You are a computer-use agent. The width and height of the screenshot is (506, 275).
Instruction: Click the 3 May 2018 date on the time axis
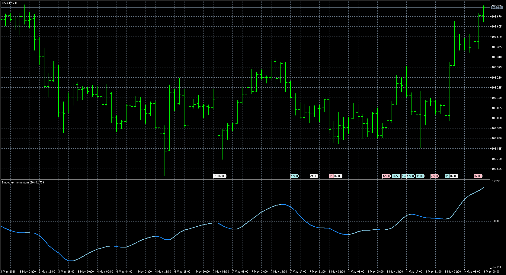[9, 272]
